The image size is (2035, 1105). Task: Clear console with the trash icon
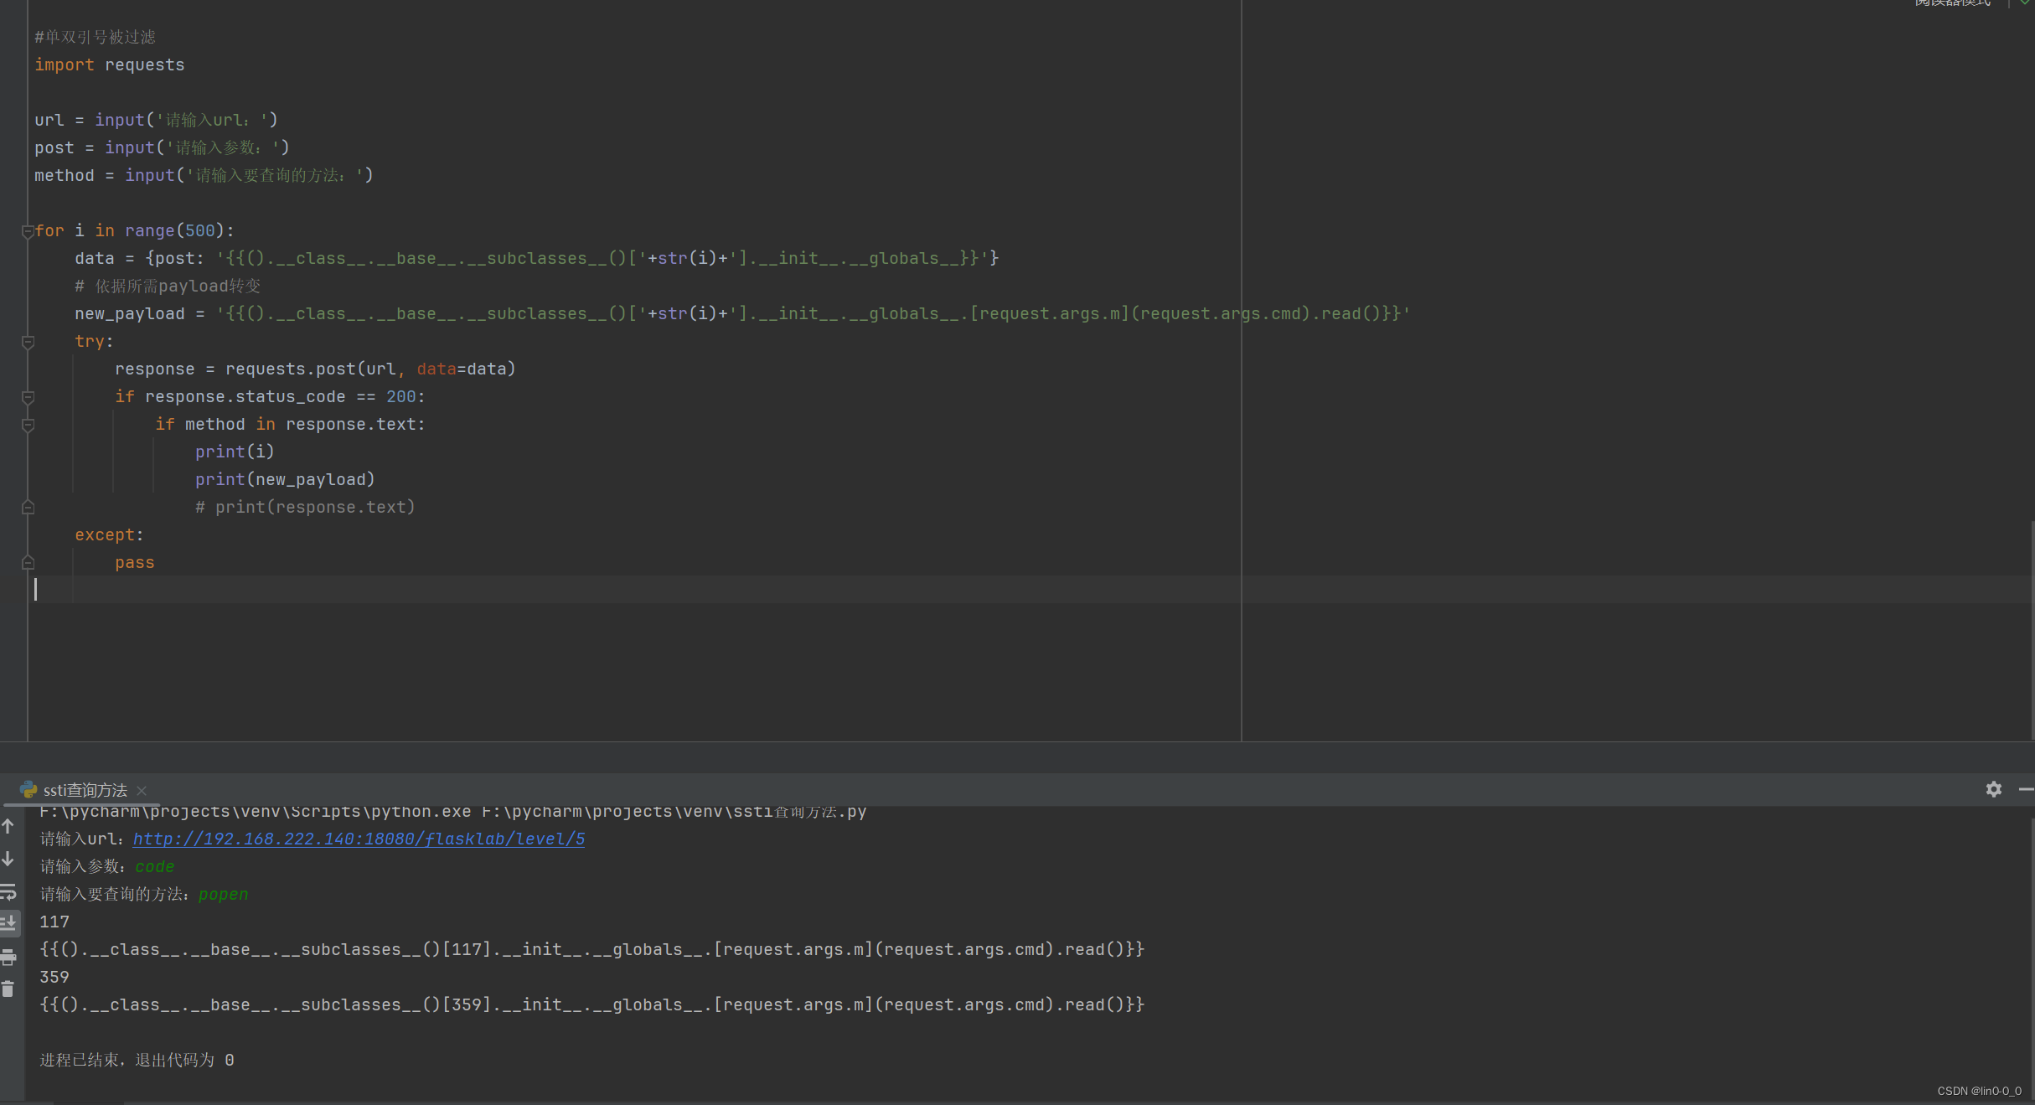click(8, 989)
